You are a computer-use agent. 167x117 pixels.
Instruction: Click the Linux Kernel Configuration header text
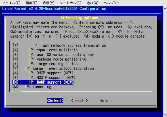54,9
